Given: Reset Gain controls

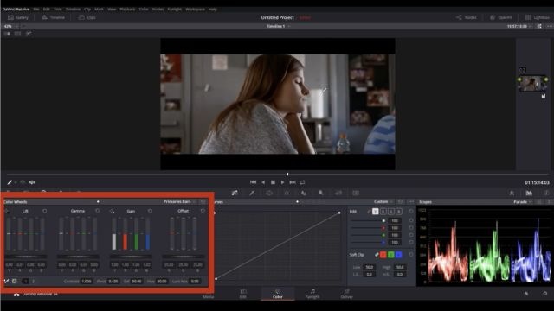Looking at the screenshot, I should click(150, 211).
